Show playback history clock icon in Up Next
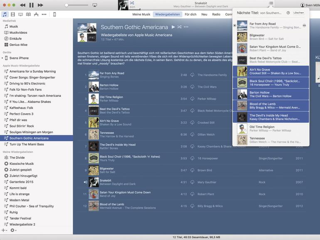320x240 pixels. 288,13
